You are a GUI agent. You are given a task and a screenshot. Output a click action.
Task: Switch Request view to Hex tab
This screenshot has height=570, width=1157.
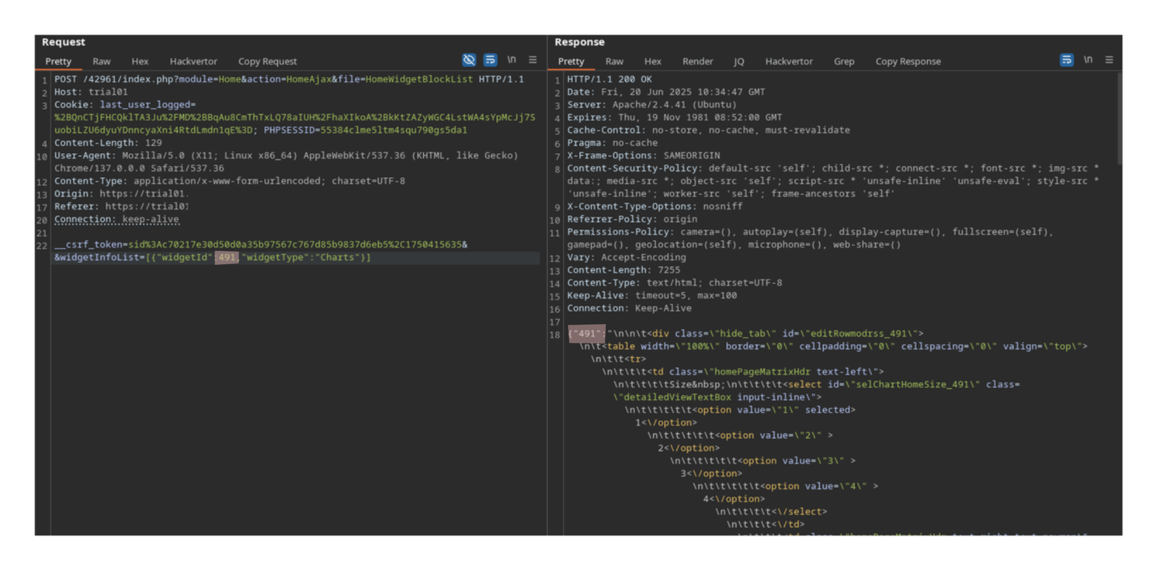pos(139,61)
